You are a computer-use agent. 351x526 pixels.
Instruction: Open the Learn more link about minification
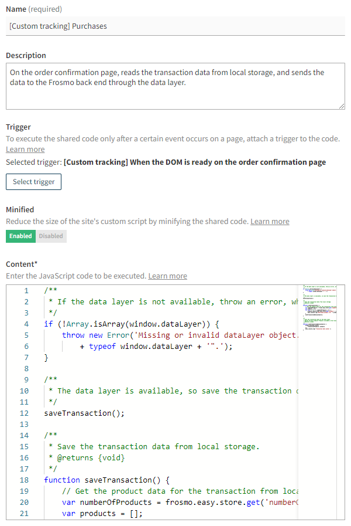[x=270, y=221]
